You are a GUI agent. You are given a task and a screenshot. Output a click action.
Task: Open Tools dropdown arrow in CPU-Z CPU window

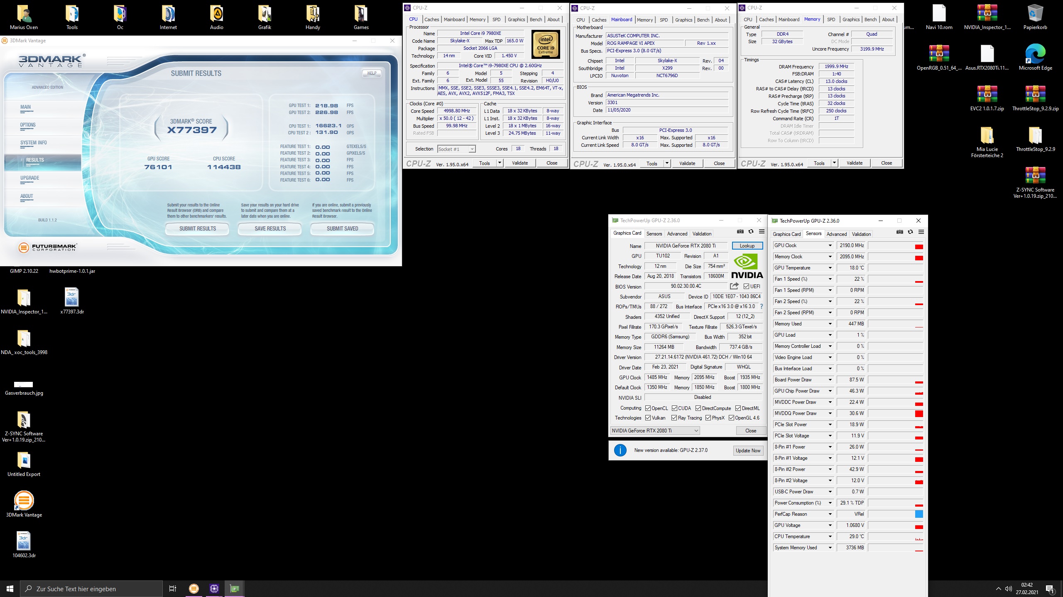pos(500,163)
